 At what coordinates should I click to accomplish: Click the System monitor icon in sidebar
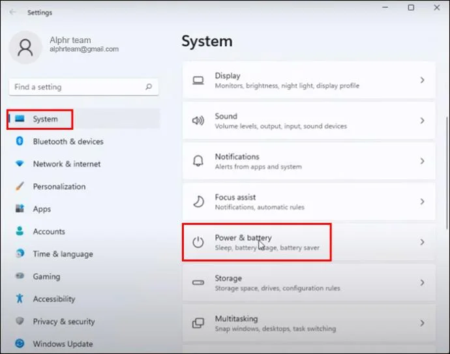click(x=20, y=119)
